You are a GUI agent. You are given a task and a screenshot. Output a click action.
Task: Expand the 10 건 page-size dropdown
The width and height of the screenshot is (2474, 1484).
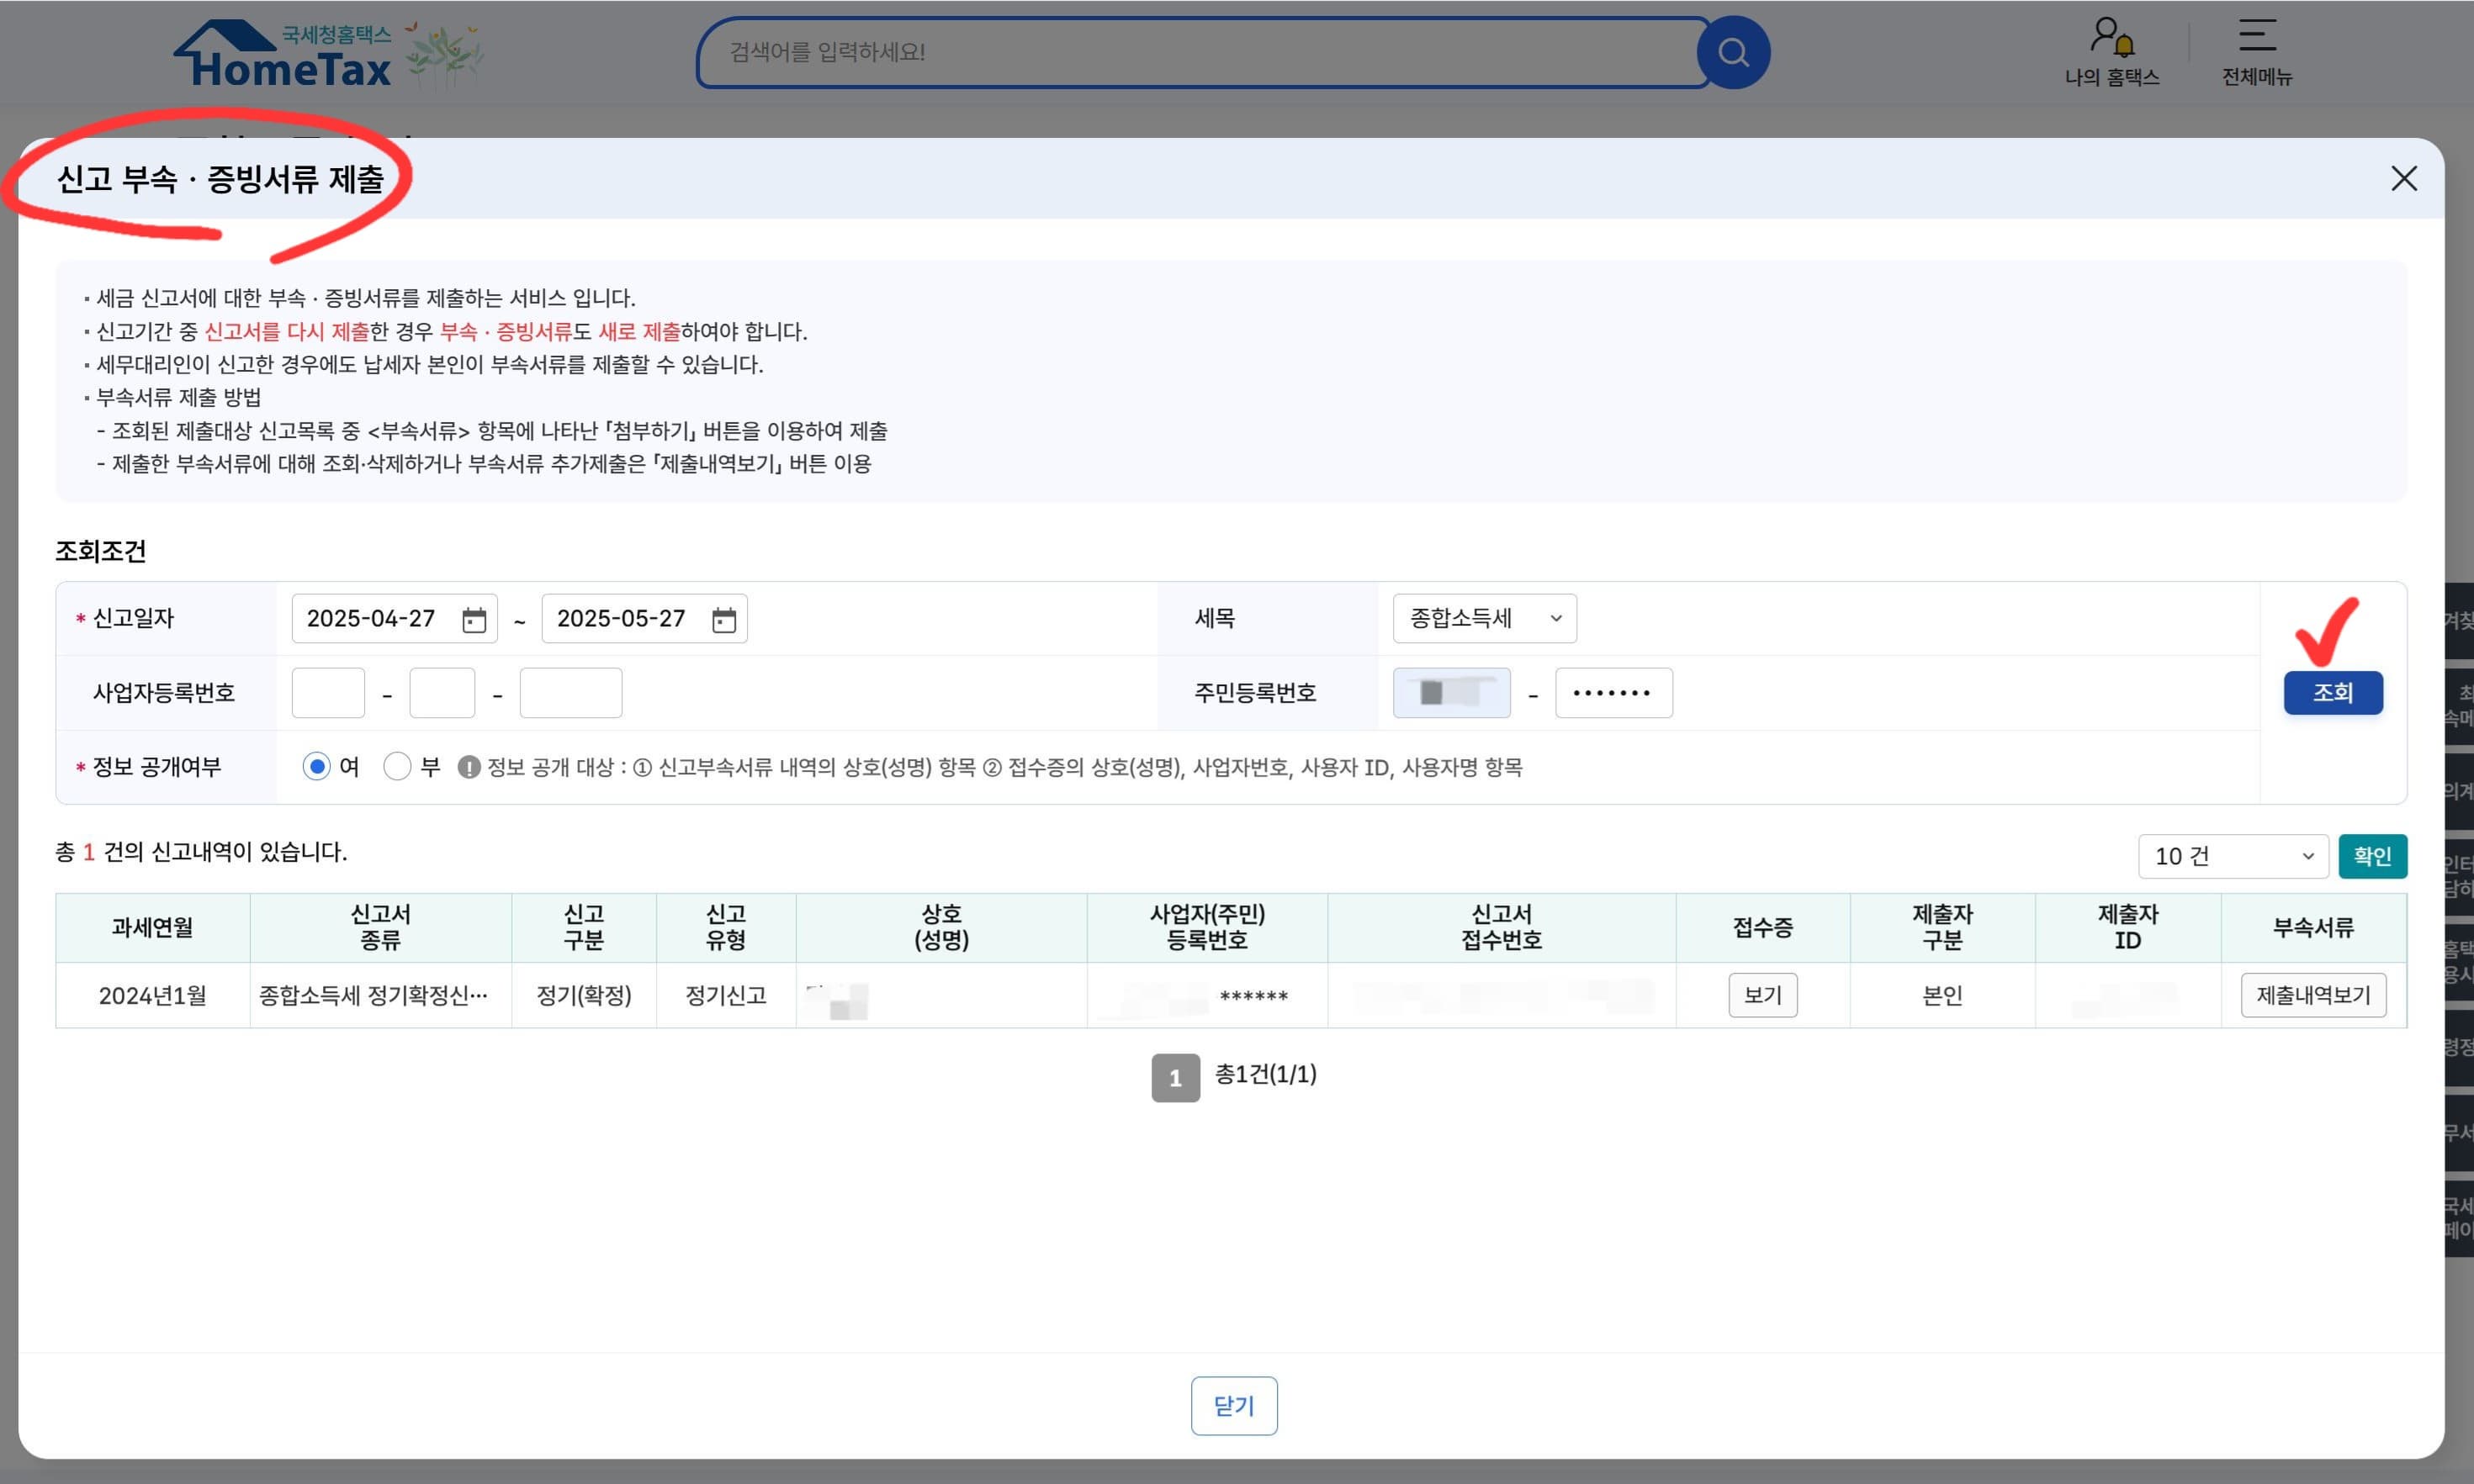click(2232, 857)
